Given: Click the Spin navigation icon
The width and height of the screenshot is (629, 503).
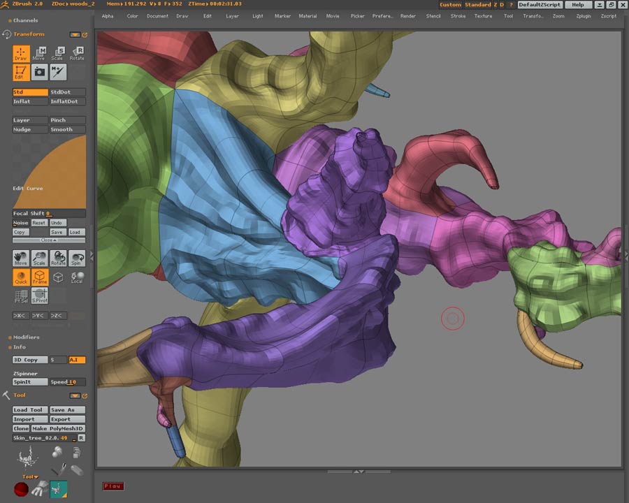Looking at the screenshot, I should point(77,258).
